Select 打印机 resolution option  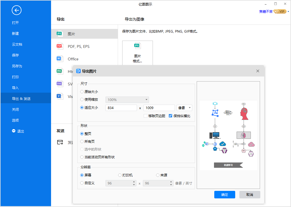[x=120, y=175]
